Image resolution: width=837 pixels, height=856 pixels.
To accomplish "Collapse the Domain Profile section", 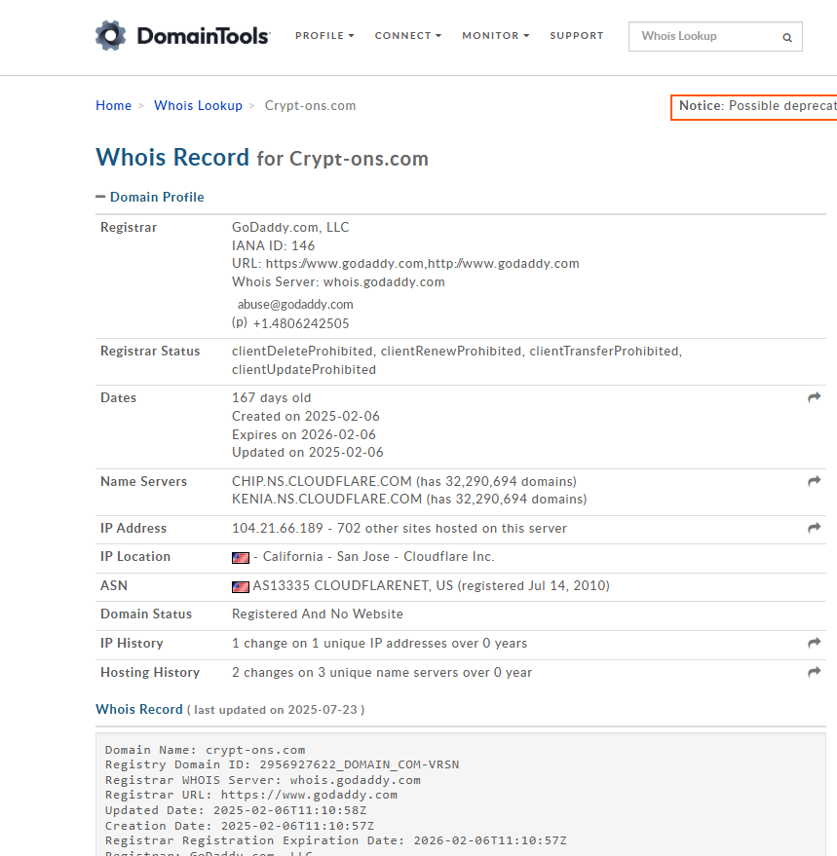I will point(150,197).
